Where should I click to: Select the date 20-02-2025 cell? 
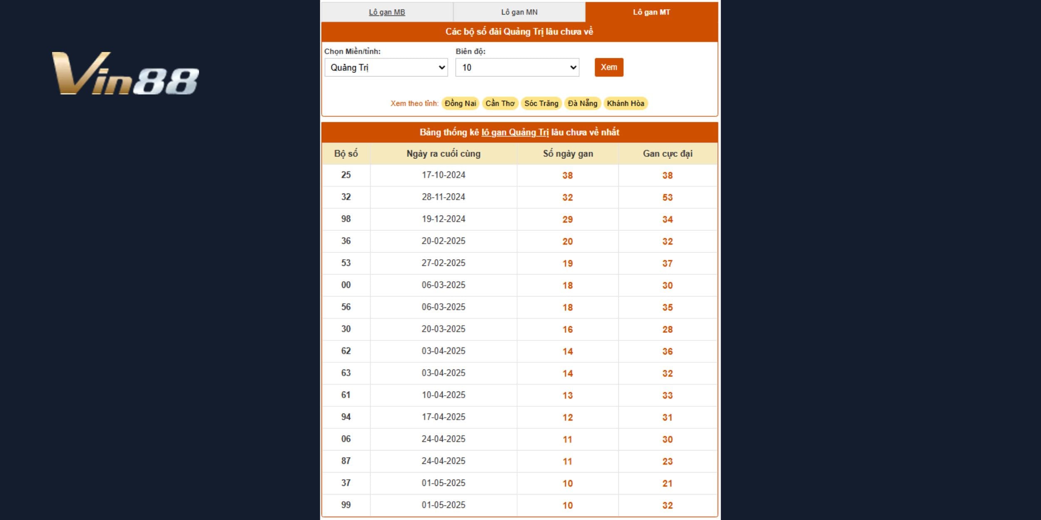point(443,241)
